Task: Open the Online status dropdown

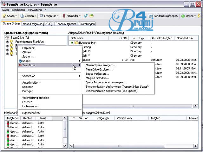Action: pos(188,16)
